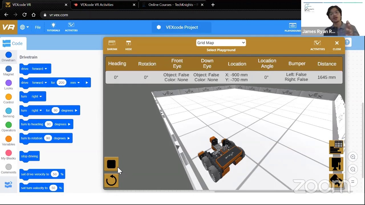Open direction dropdown on drive forward block
The height and width of the screenshot is (205, 365).
coord(39,69)
